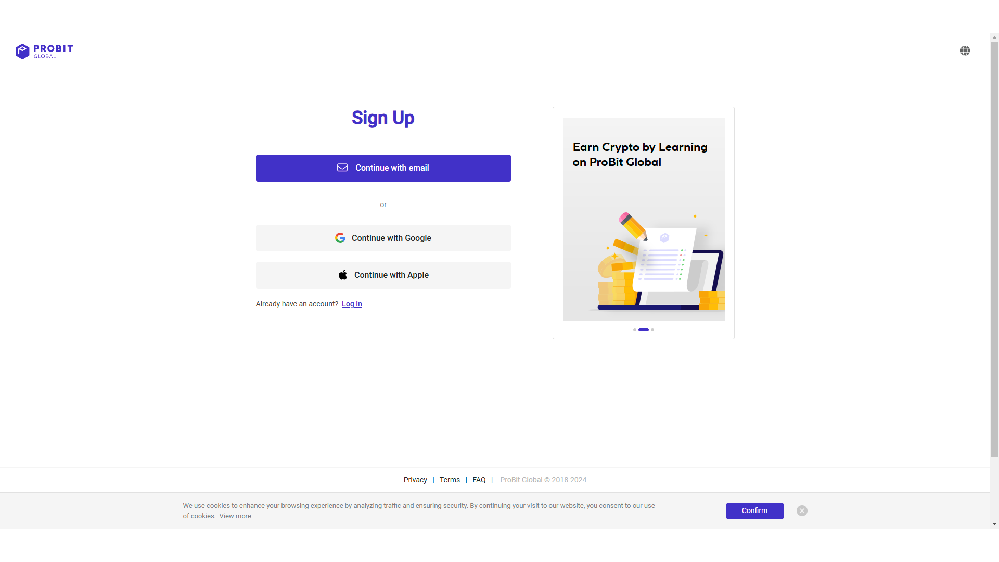Click the Apple logo icon button
This screenshot has width=999, height=562.
(x=342, y=274)
